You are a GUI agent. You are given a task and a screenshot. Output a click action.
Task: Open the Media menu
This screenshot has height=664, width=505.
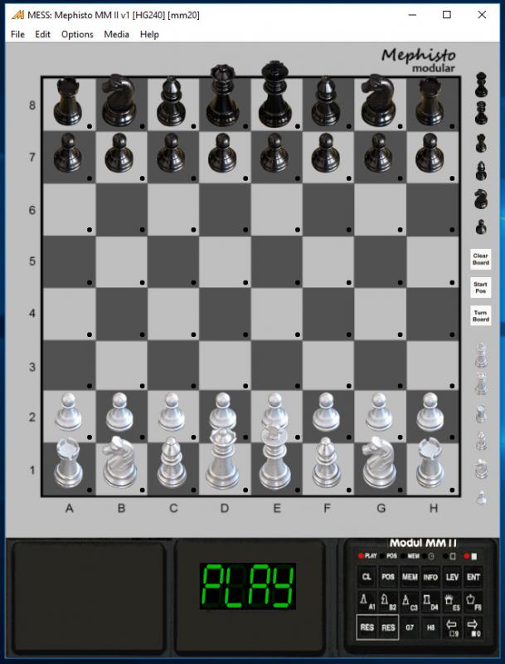(116, 34)
